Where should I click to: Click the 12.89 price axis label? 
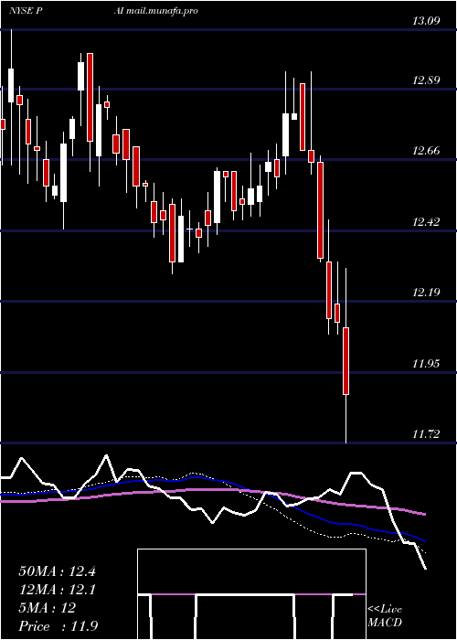426,80
